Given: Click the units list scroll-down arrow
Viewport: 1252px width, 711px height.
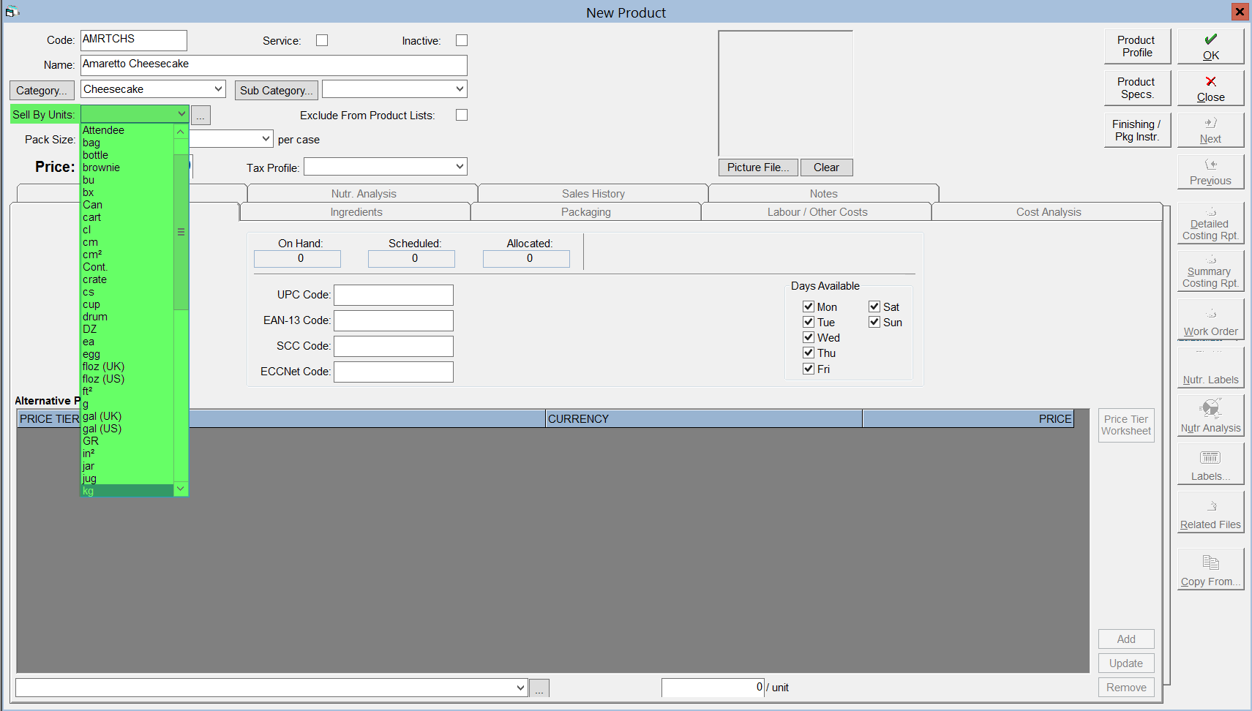Looking at the screenshot, I should pos(181,489).
